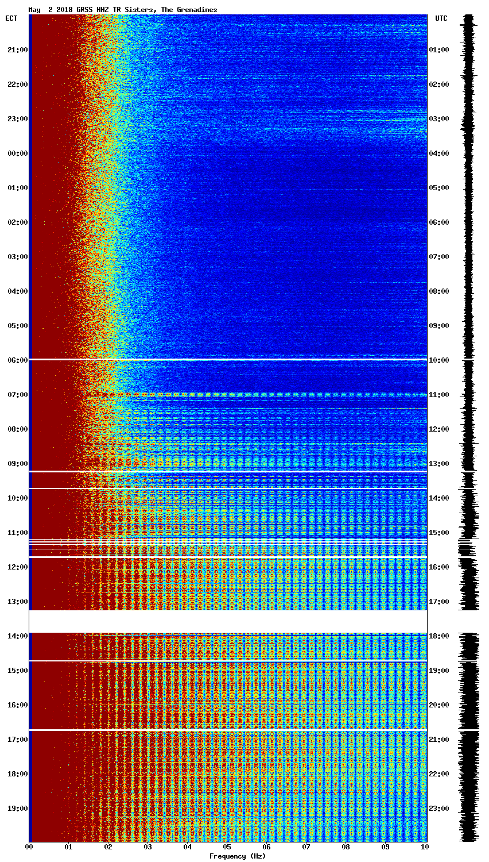
Task: Click the ECT 14:00 time label
Action: [x=18, y=636]
